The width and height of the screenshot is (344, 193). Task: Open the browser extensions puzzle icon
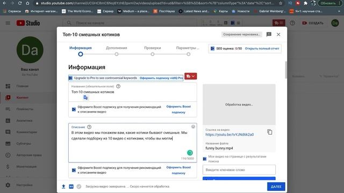click(x=305, y=3)
